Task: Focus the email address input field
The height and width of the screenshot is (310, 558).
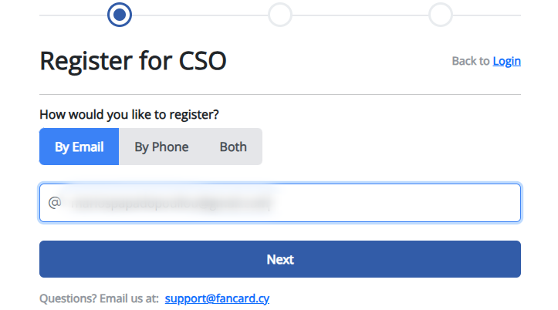Action: [280, 203]
